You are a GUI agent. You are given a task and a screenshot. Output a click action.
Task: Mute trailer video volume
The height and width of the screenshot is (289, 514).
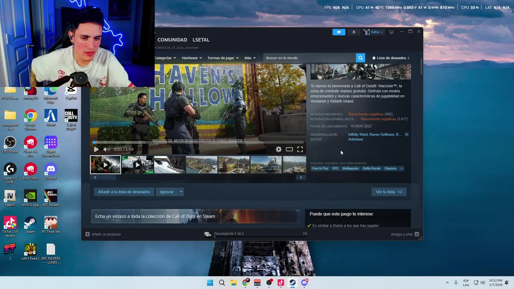pos(106,149)
